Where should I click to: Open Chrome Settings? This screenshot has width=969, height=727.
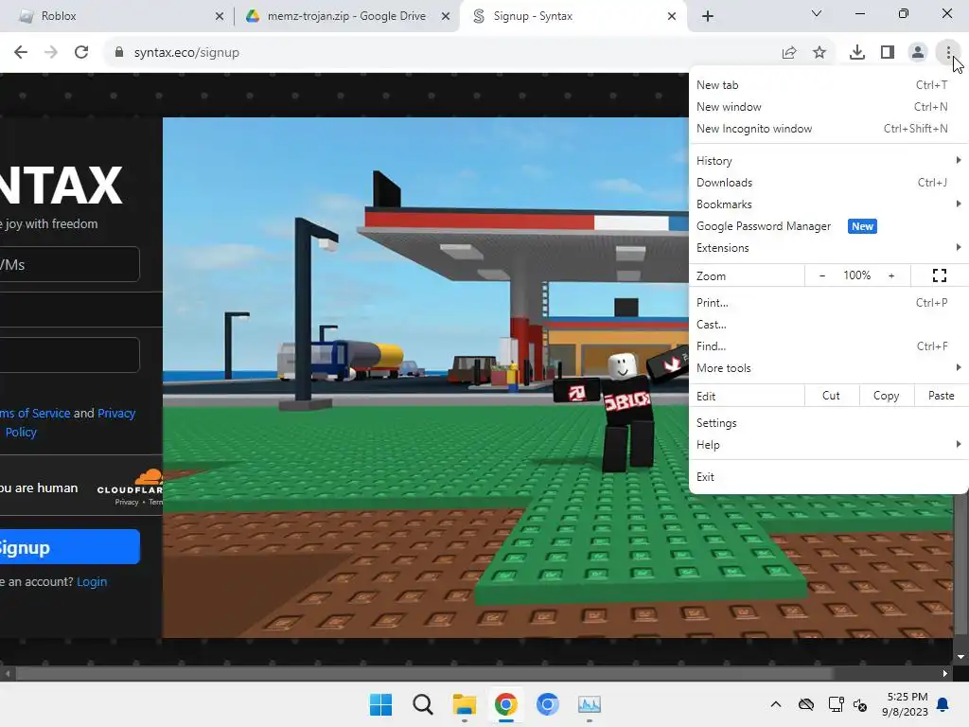coord(828,423)
